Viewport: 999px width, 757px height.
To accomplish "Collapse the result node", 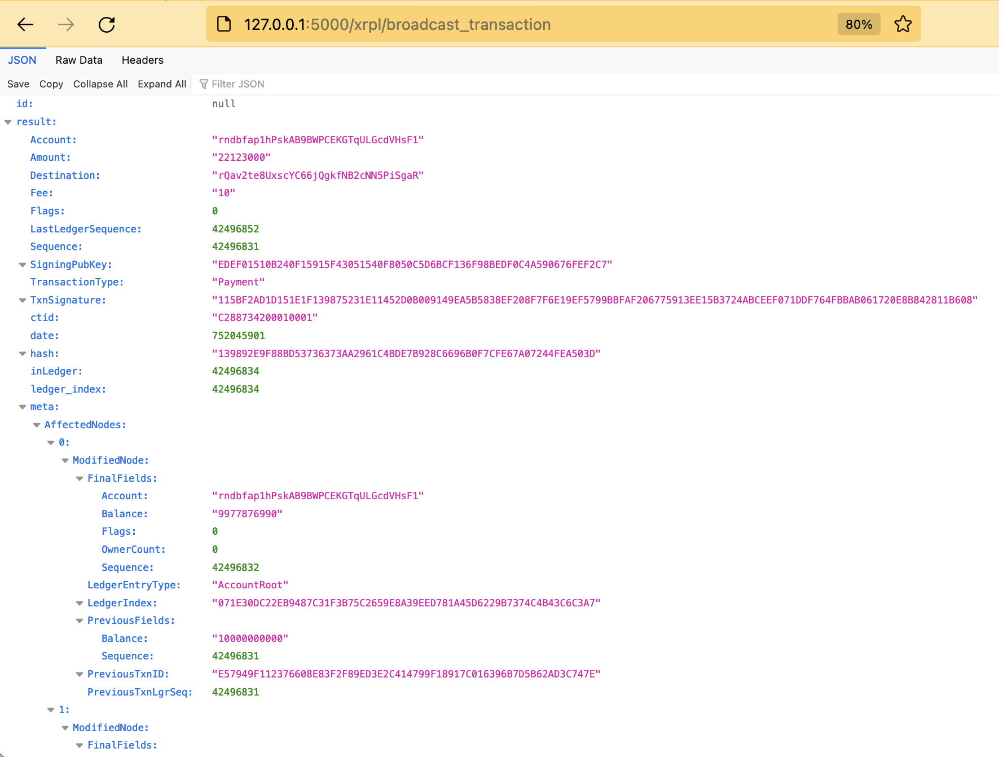I will pos(8,122).
